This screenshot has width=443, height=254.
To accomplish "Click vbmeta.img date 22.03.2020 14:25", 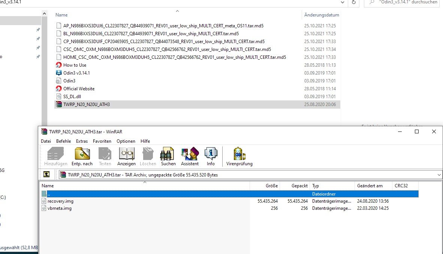I will pos(373,208).
